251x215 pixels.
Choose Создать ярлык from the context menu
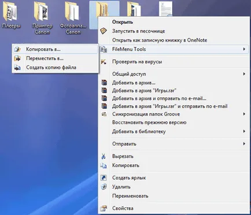pyautogui.click(x=174, y=177)
